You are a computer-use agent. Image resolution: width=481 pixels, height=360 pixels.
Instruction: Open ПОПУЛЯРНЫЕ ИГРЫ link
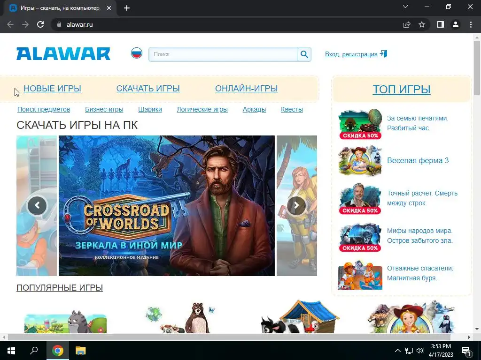pos(60,288)
